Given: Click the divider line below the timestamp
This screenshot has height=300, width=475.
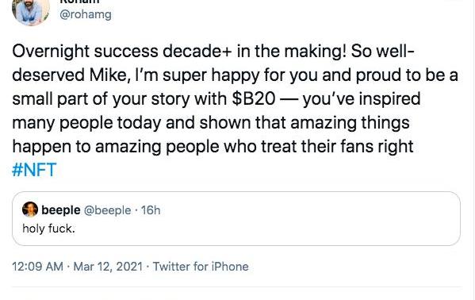Looking at the screenshot, I should pos(237,287).
